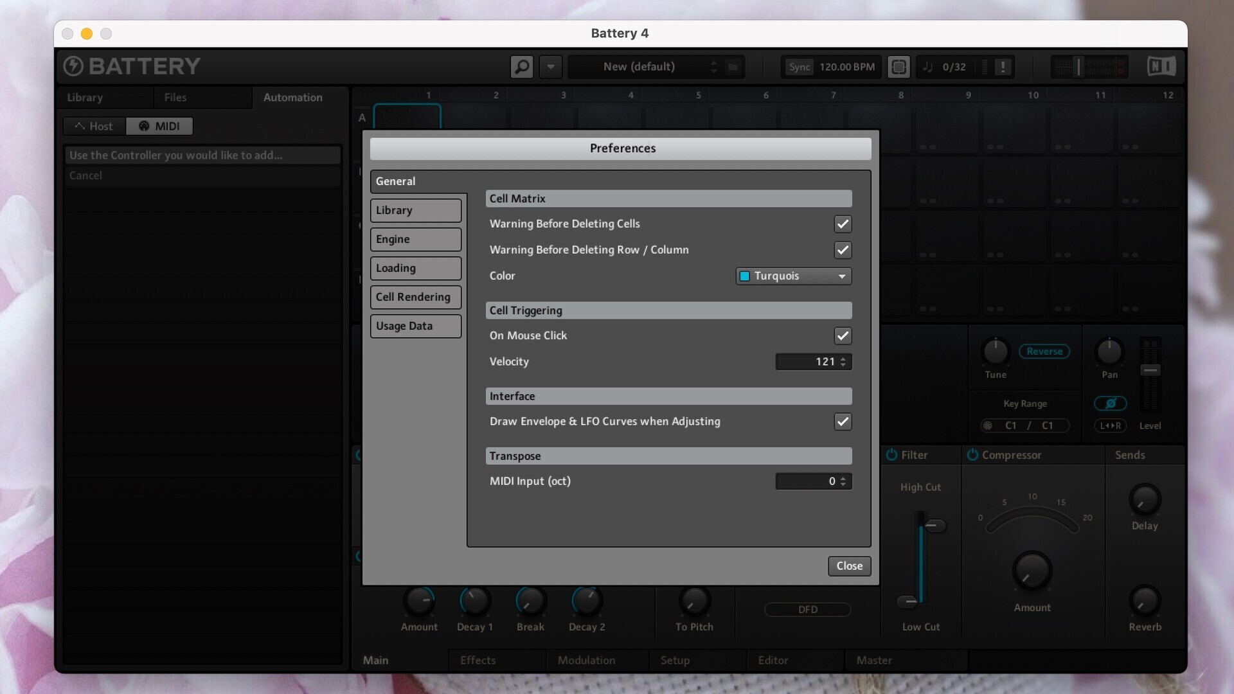Uncheck Warning Before Deleting Cells

843,224
